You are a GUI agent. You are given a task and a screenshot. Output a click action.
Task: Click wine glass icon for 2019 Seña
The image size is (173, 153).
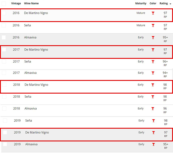click(153, 121)
